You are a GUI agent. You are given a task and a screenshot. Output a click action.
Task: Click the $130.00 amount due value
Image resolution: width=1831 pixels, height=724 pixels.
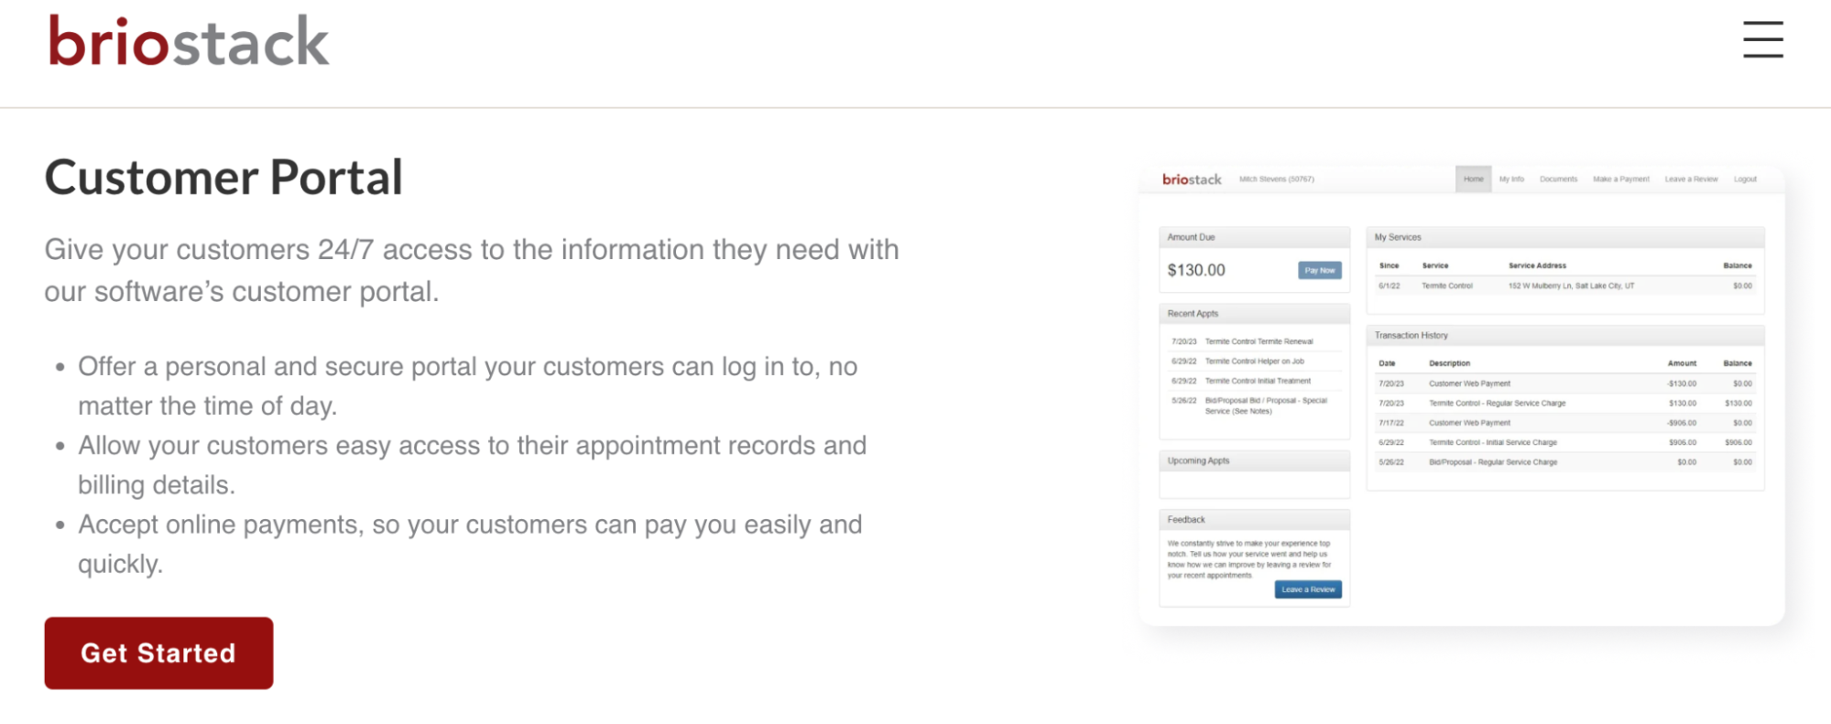click(1195, 270)
